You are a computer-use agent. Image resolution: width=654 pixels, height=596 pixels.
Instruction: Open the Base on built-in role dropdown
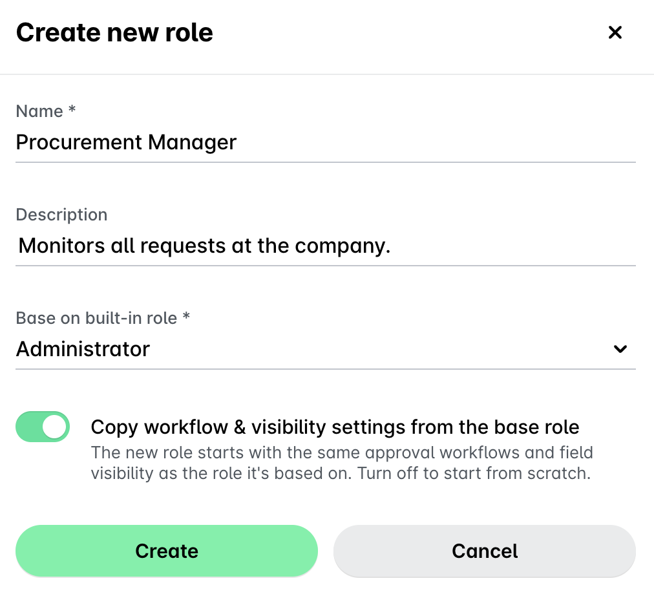325,349
